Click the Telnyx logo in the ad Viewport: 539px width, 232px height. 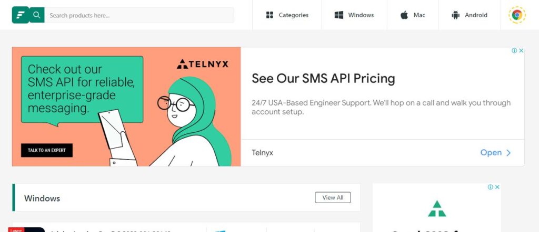203,64
